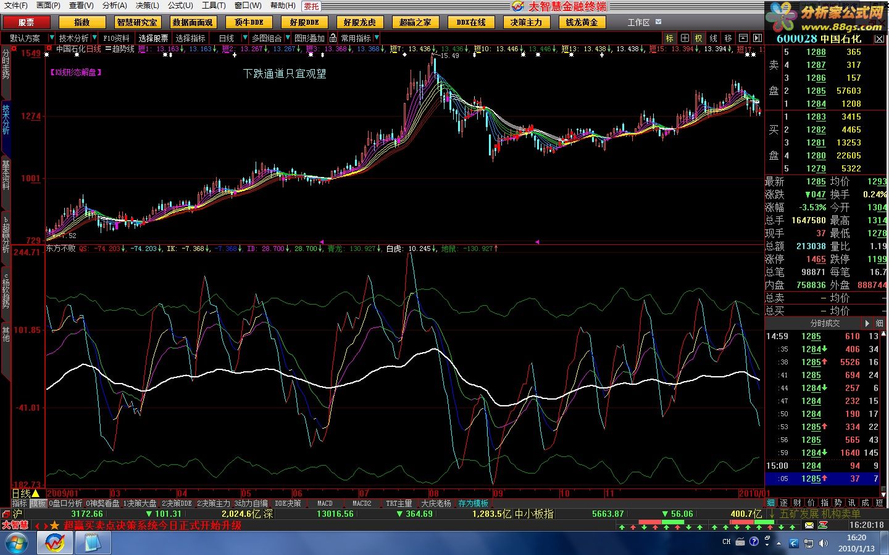Switch to the DDE决策 indicator tab

click(288, 503)
